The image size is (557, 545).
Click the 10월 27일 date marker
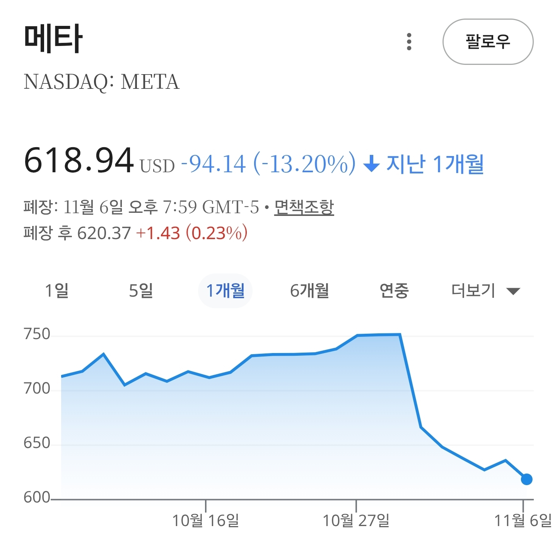click(x=356, y=520)
